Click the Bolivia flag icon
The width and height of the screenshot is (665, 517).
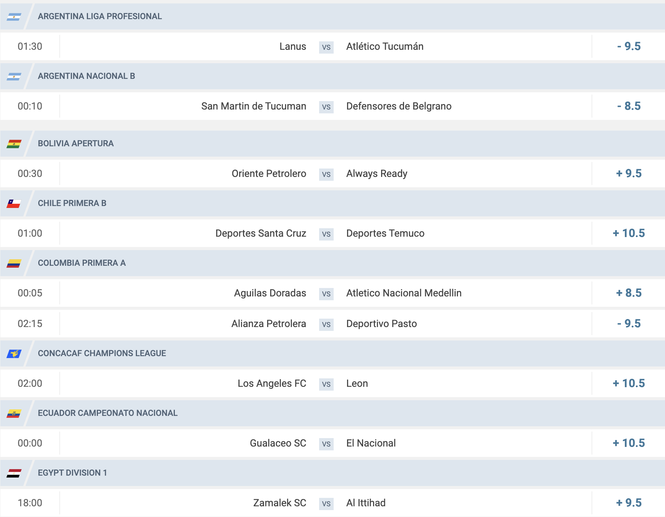pos(14,144)
